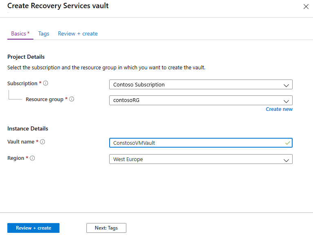Open the West Europe region combo box
The height and width of the screenshot is (241, 313).
196,159
